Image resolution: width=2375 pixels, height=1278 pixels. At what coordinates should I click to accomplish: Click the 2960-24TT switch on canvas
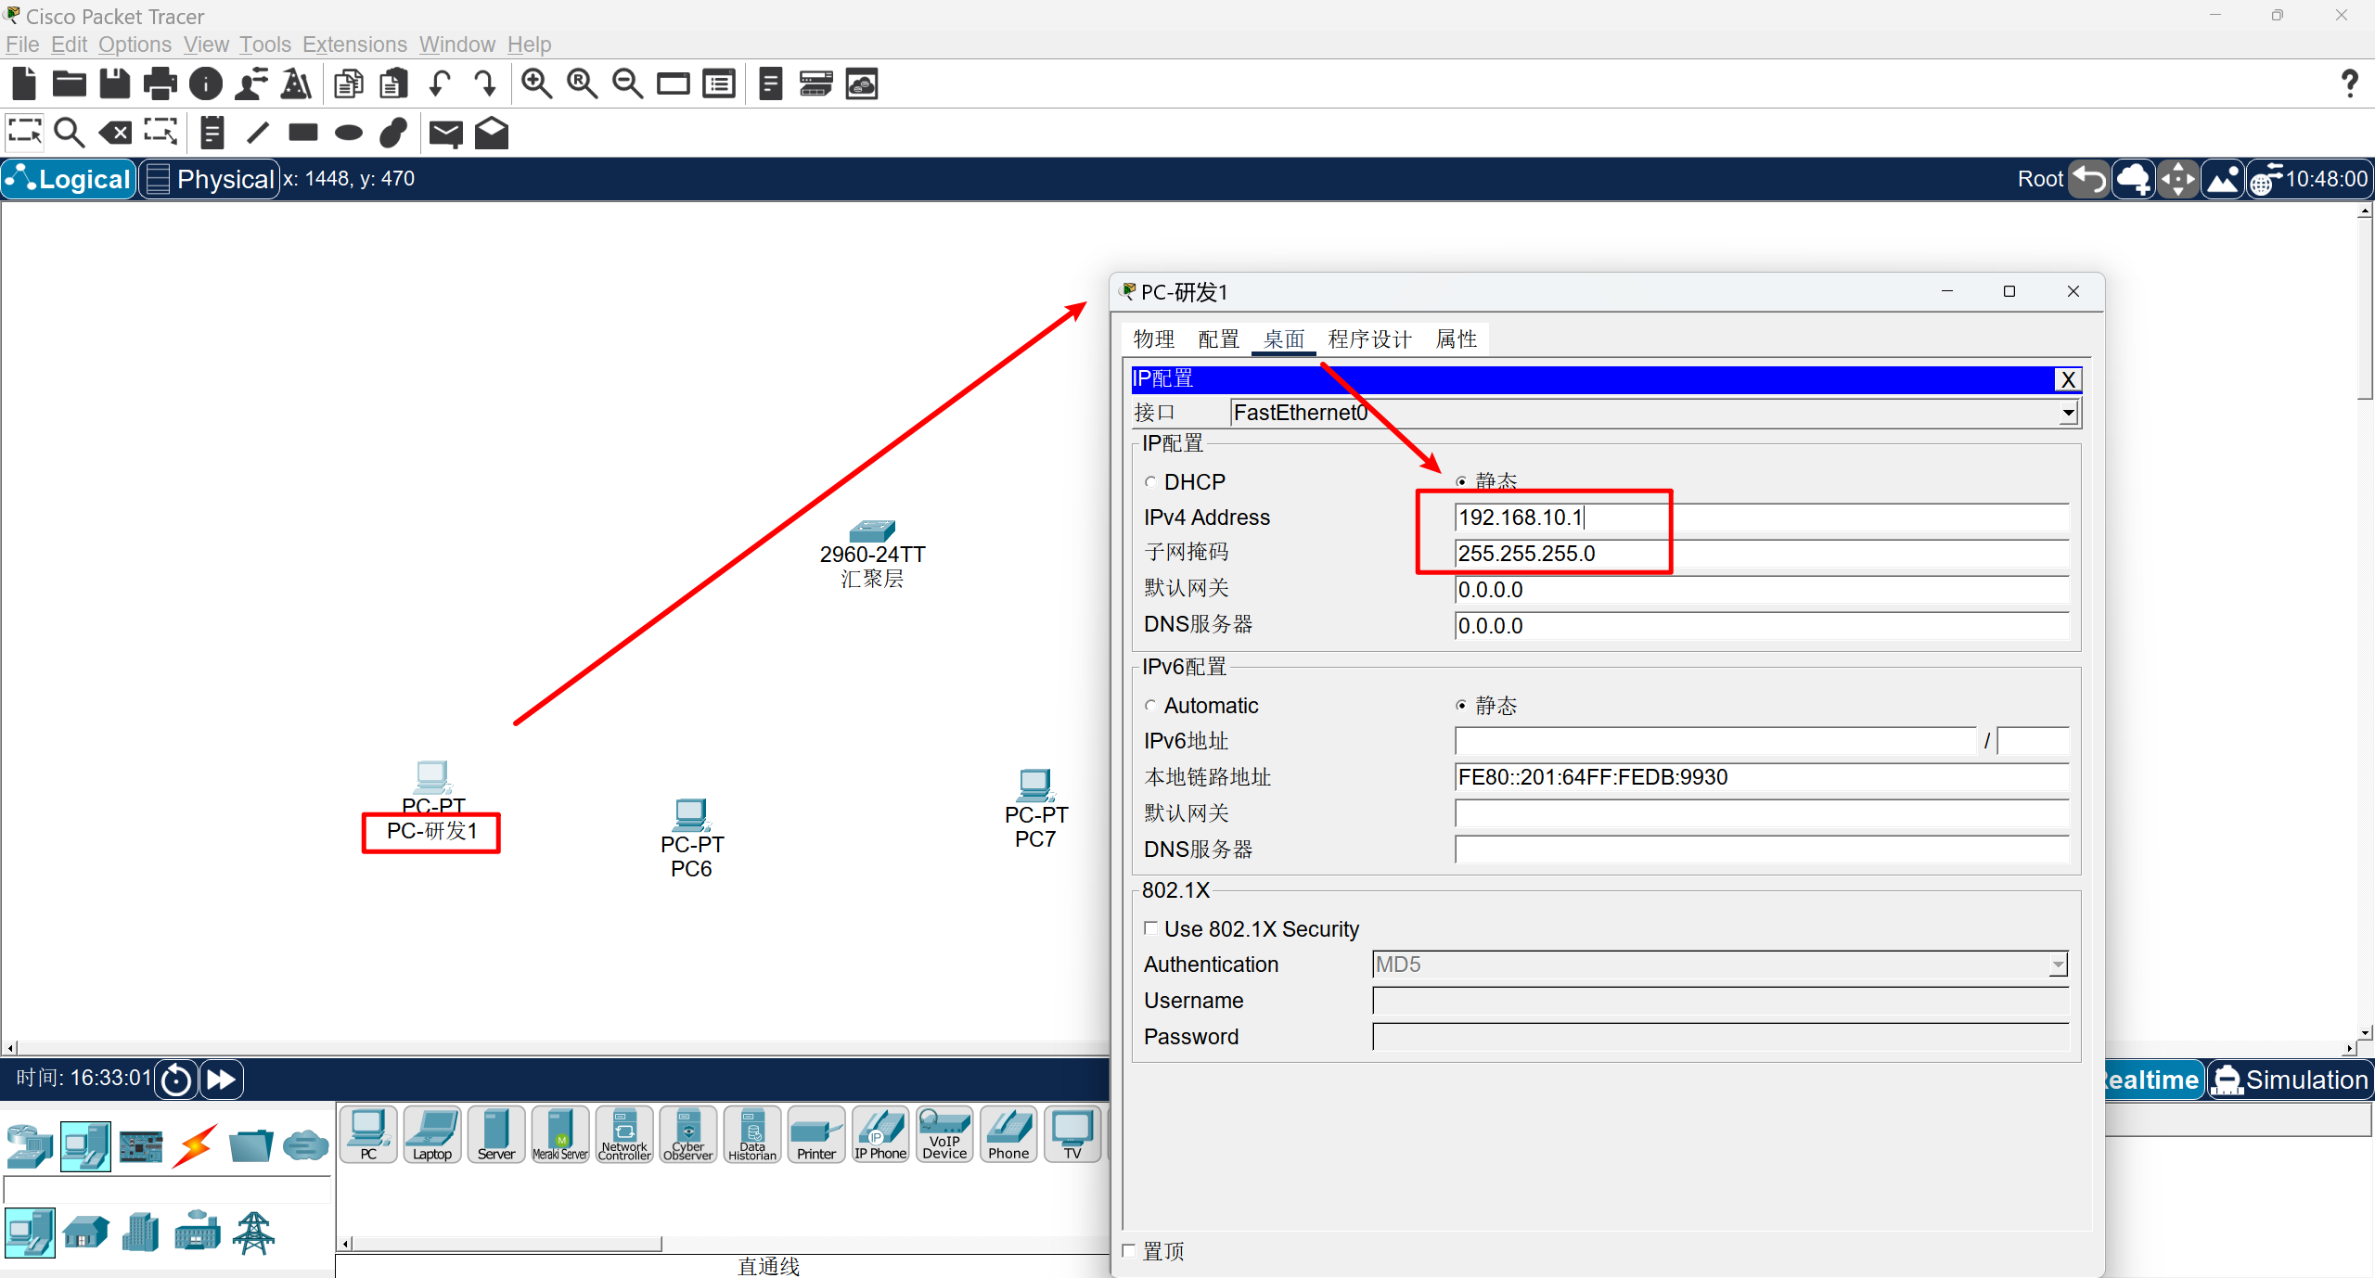pyautogui.click(x=872, y=530)
